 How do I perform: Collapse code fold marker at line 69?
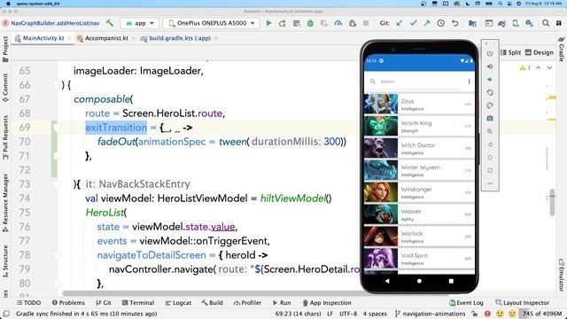(x=57, y=128)
